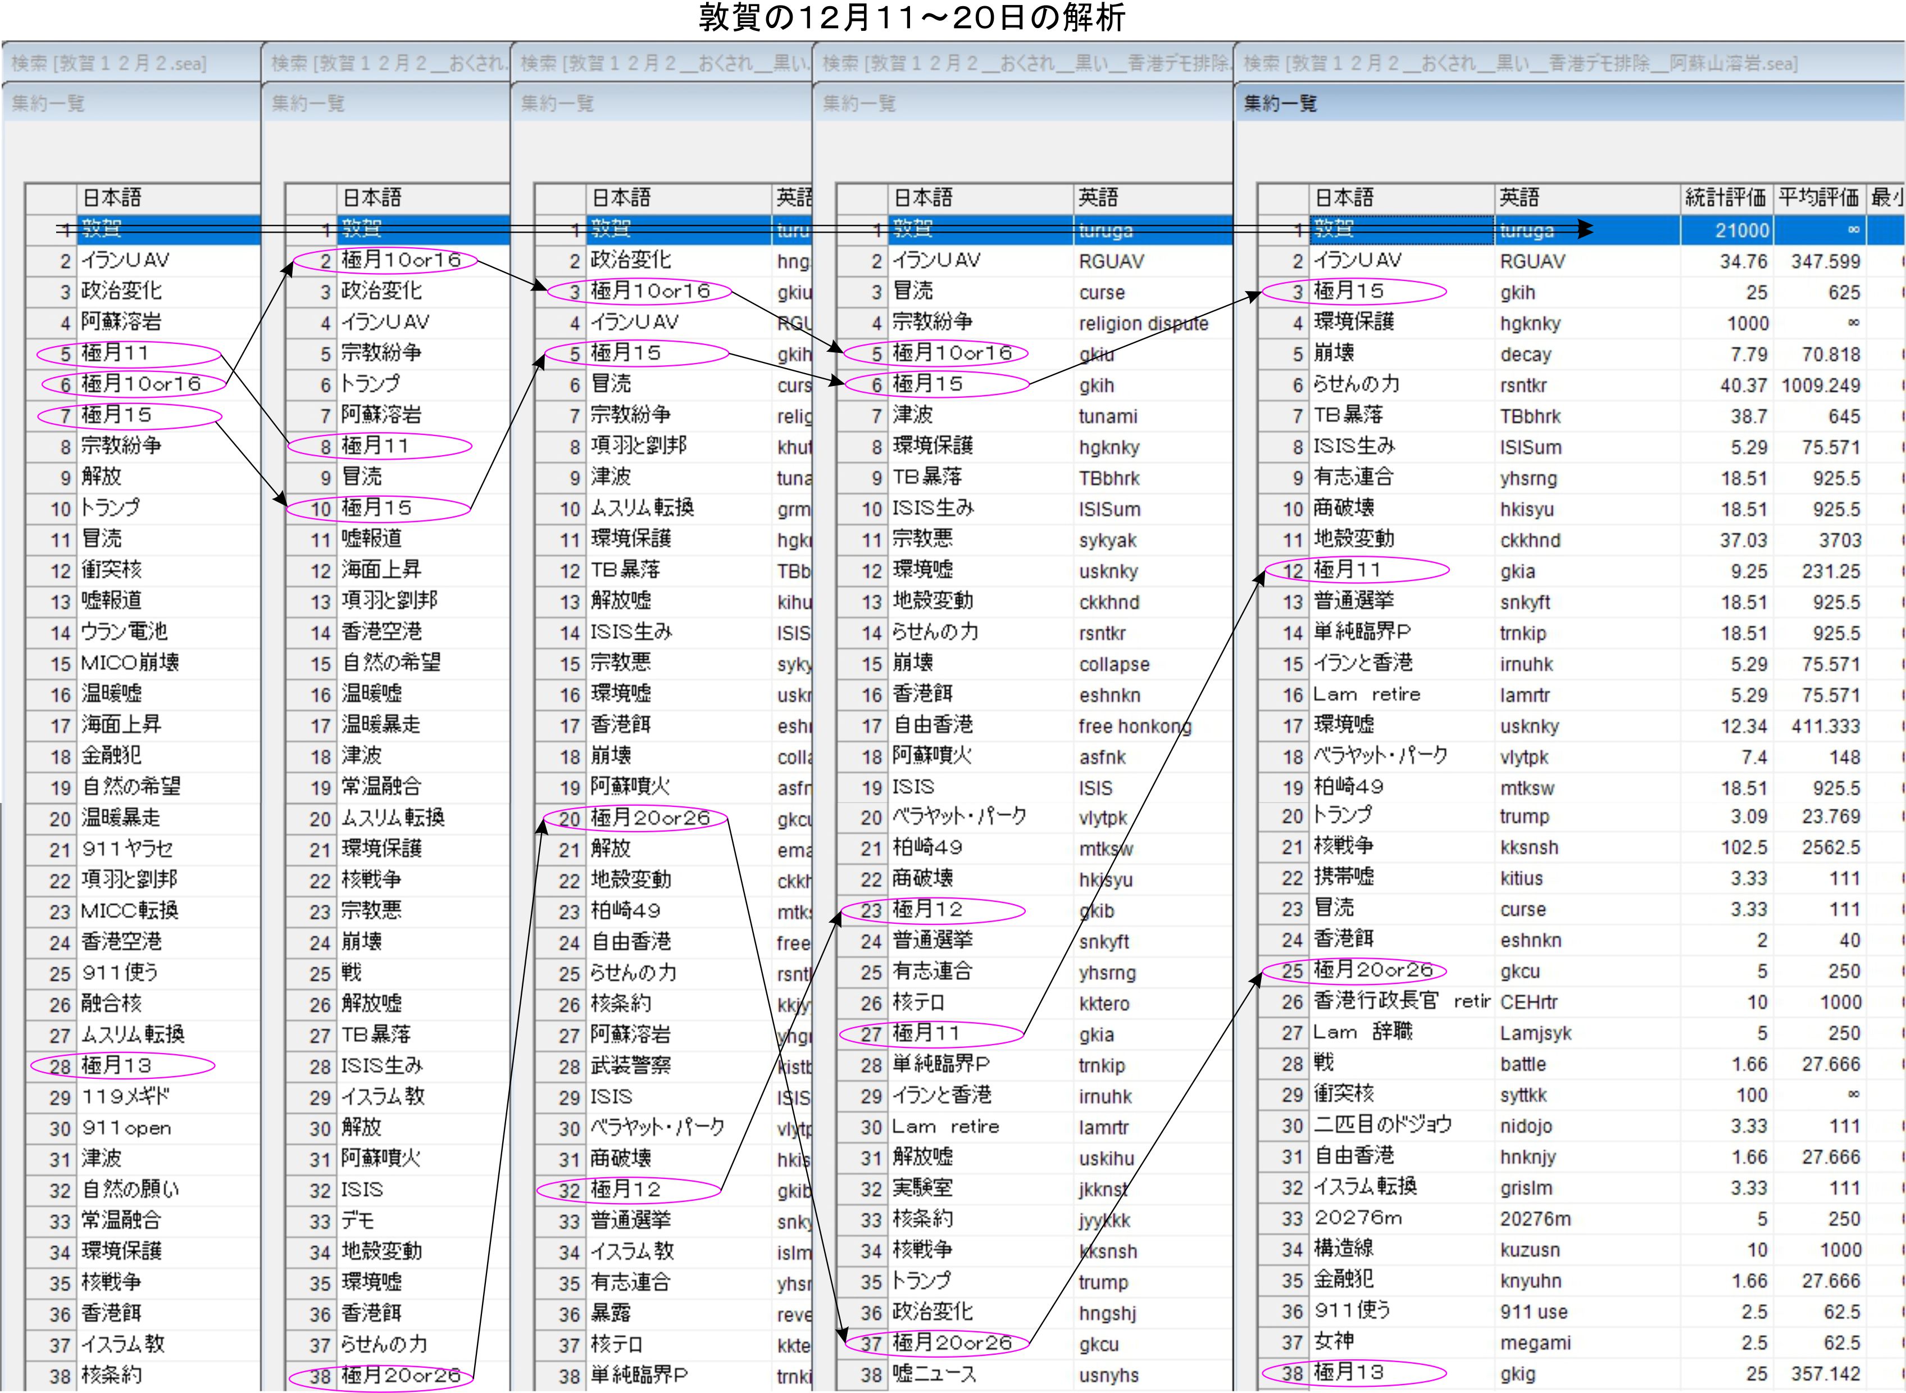Select the 集約一覧 tab in the active rightmost window
The image size is (1906, 1393).
point(1280,104)
